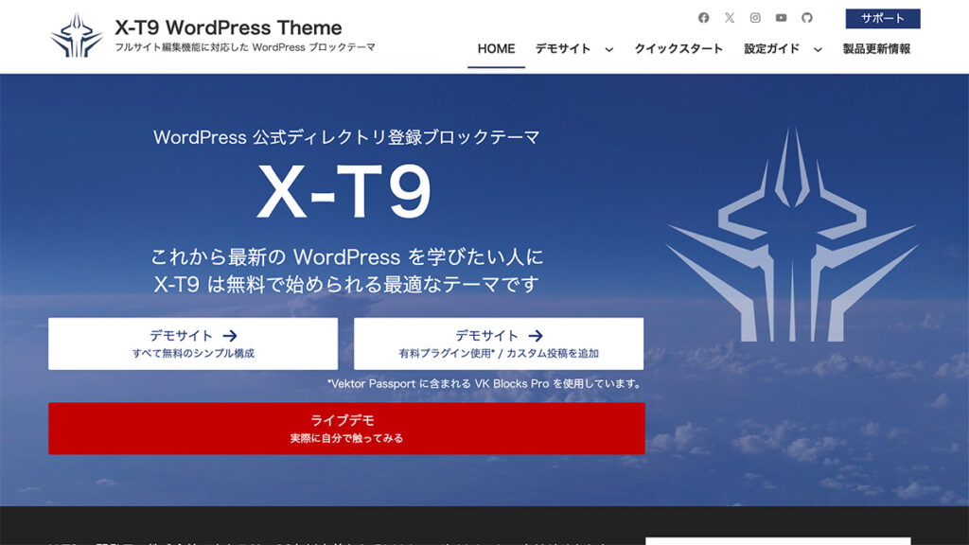This screenshot has height=545, width=969.
Task: Open the デモサイト menu item
Action: tap(563, 49)
